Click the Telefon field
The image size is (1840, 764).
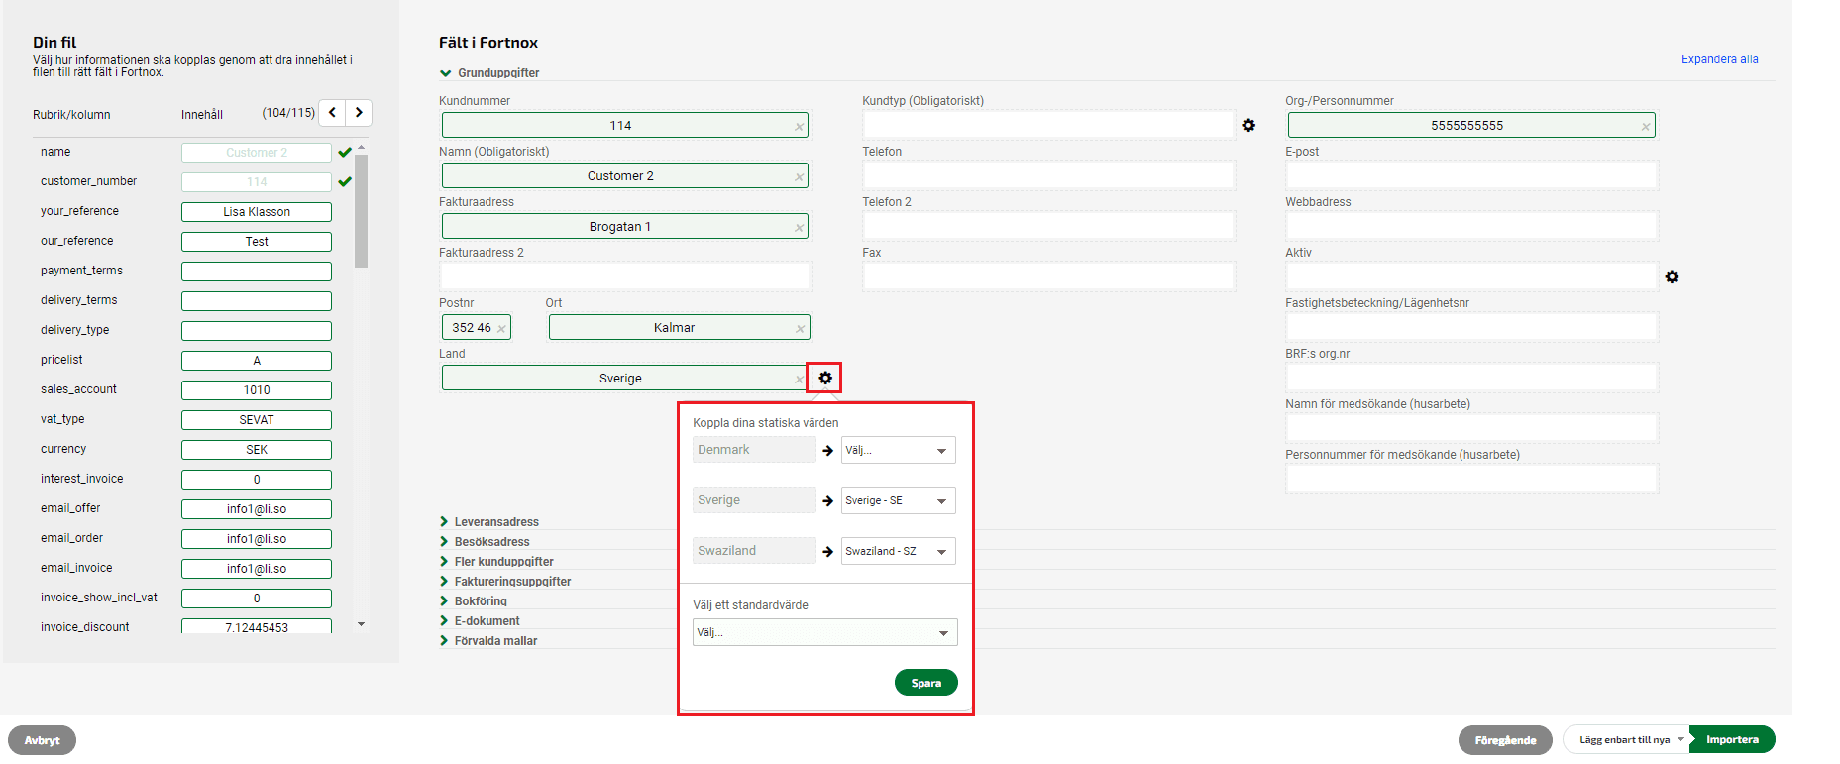pyautogui.click(x=1048, y=175)
